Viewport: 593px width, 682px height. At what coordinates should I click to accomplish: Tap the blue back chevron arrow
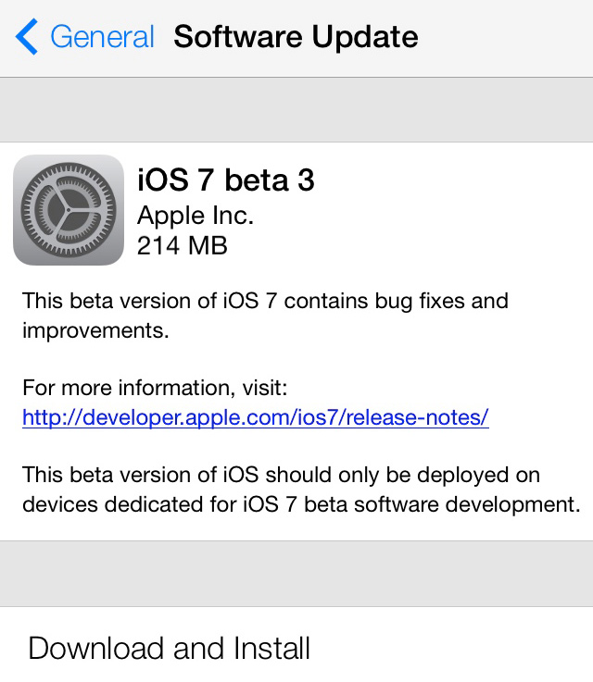click(x=27, y=36)
